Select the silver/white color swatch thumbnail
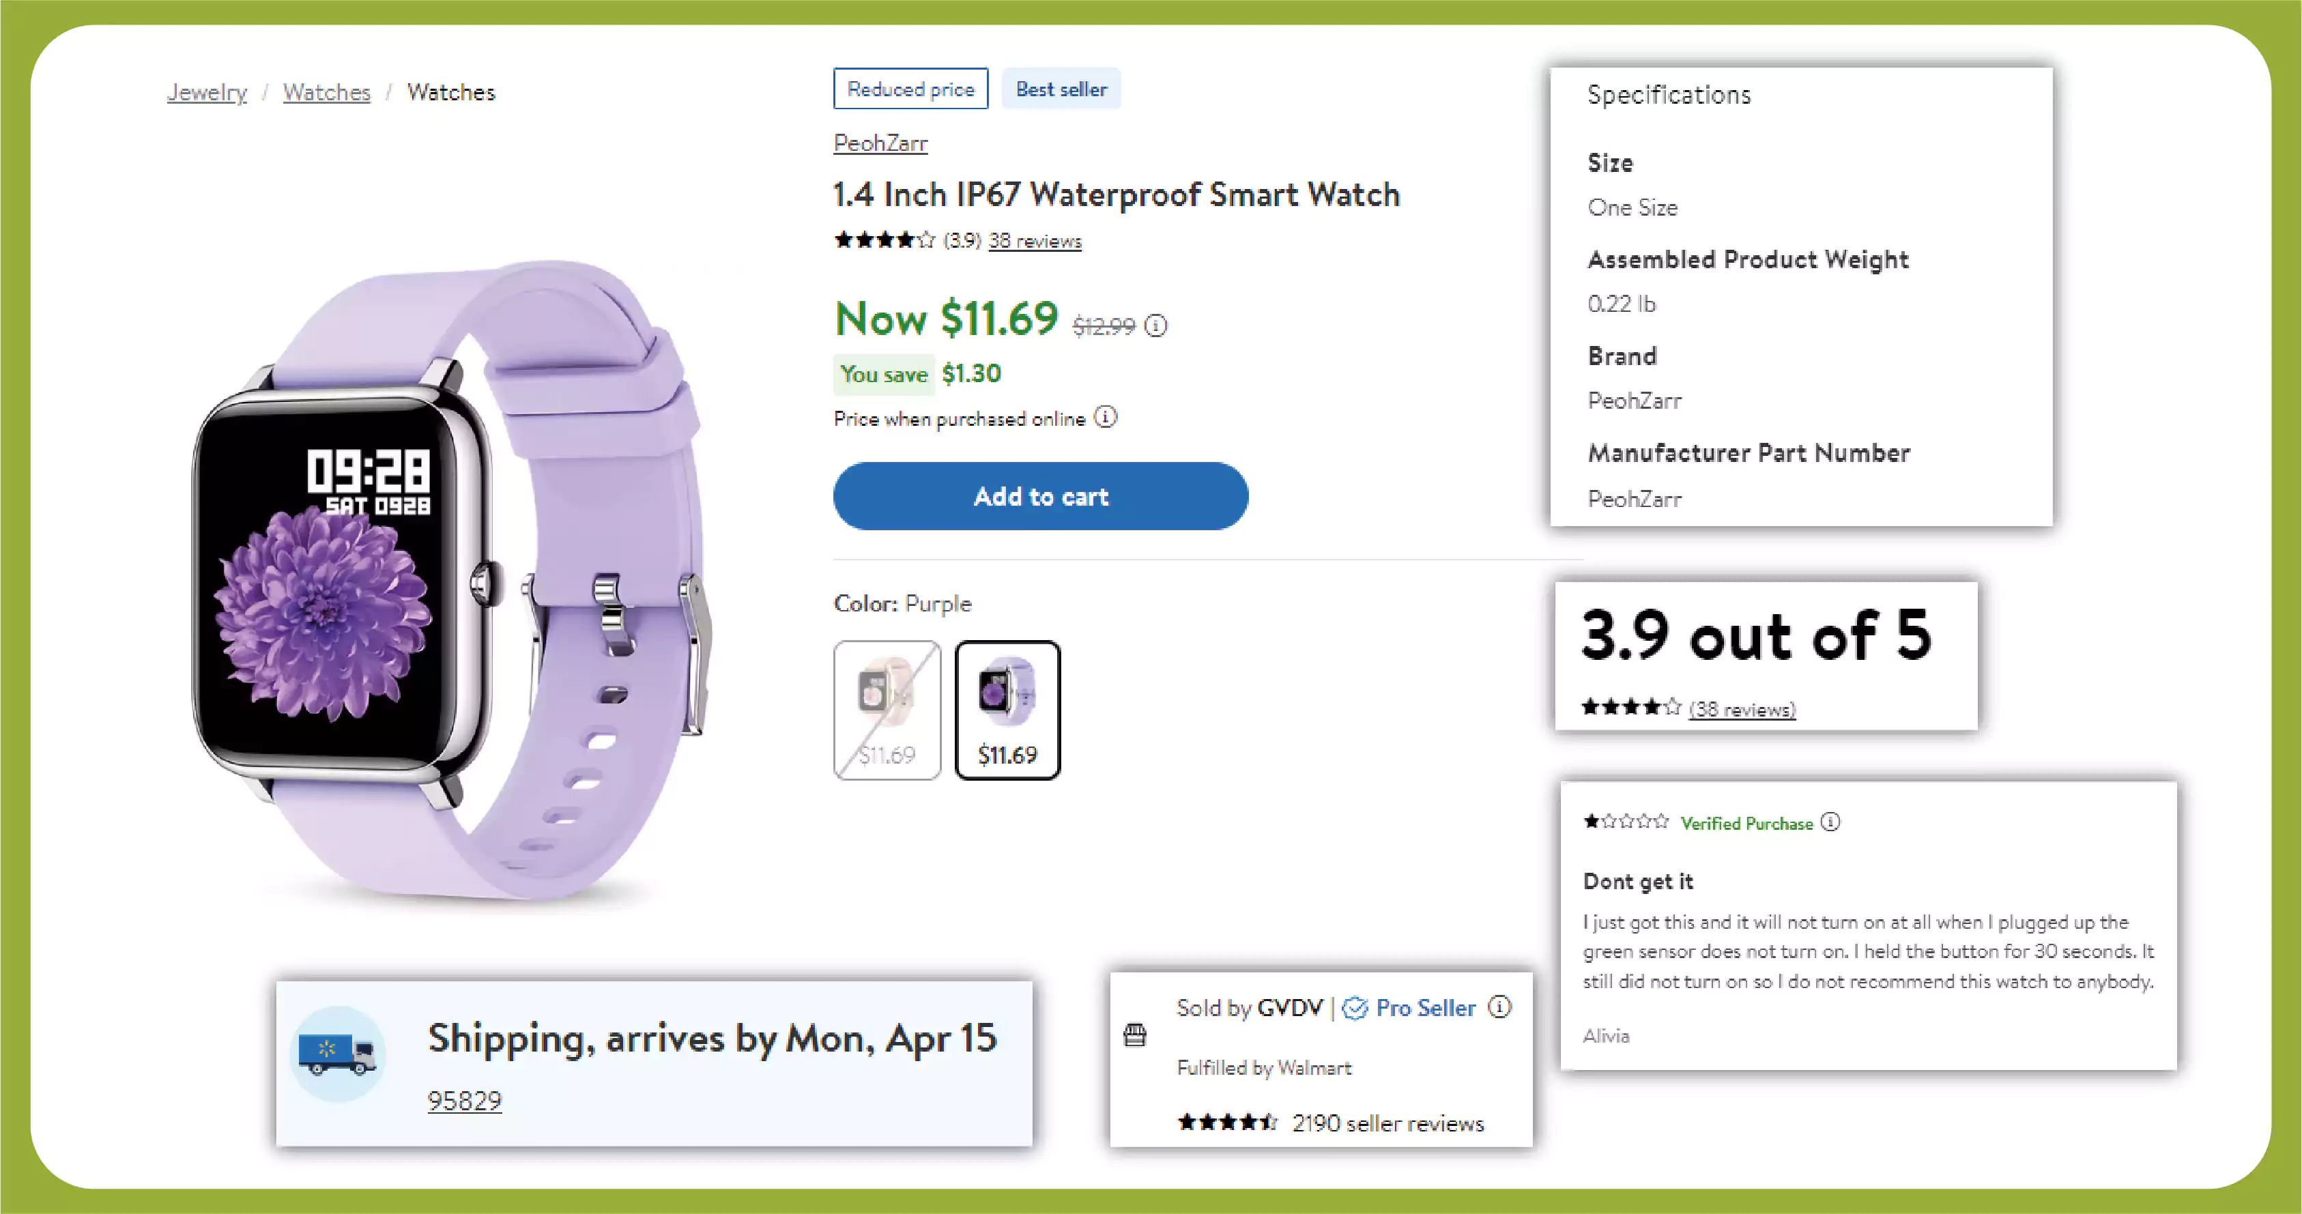2302x1214 pixels. (x=886, y=708)
